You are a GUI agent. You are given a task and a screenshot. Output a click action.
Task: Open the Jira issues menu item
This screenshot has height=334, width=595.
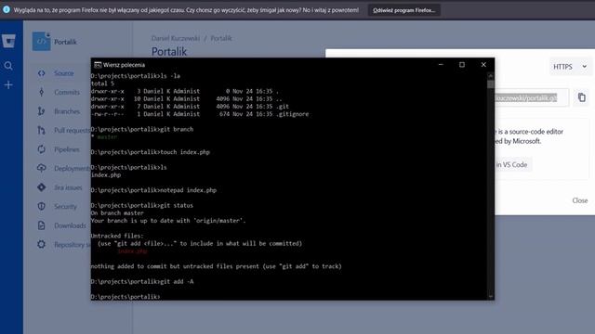[x=68, y=187]
